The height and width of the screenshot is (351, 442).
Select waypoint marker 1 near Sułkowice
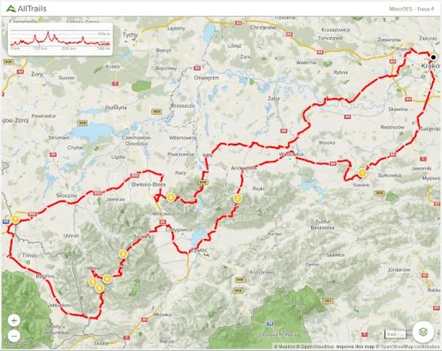coord(362,173)
